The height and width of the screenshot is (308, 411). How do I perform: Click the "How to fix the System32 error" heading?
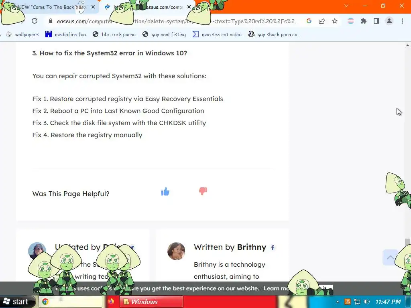click(x=110, y=53)
